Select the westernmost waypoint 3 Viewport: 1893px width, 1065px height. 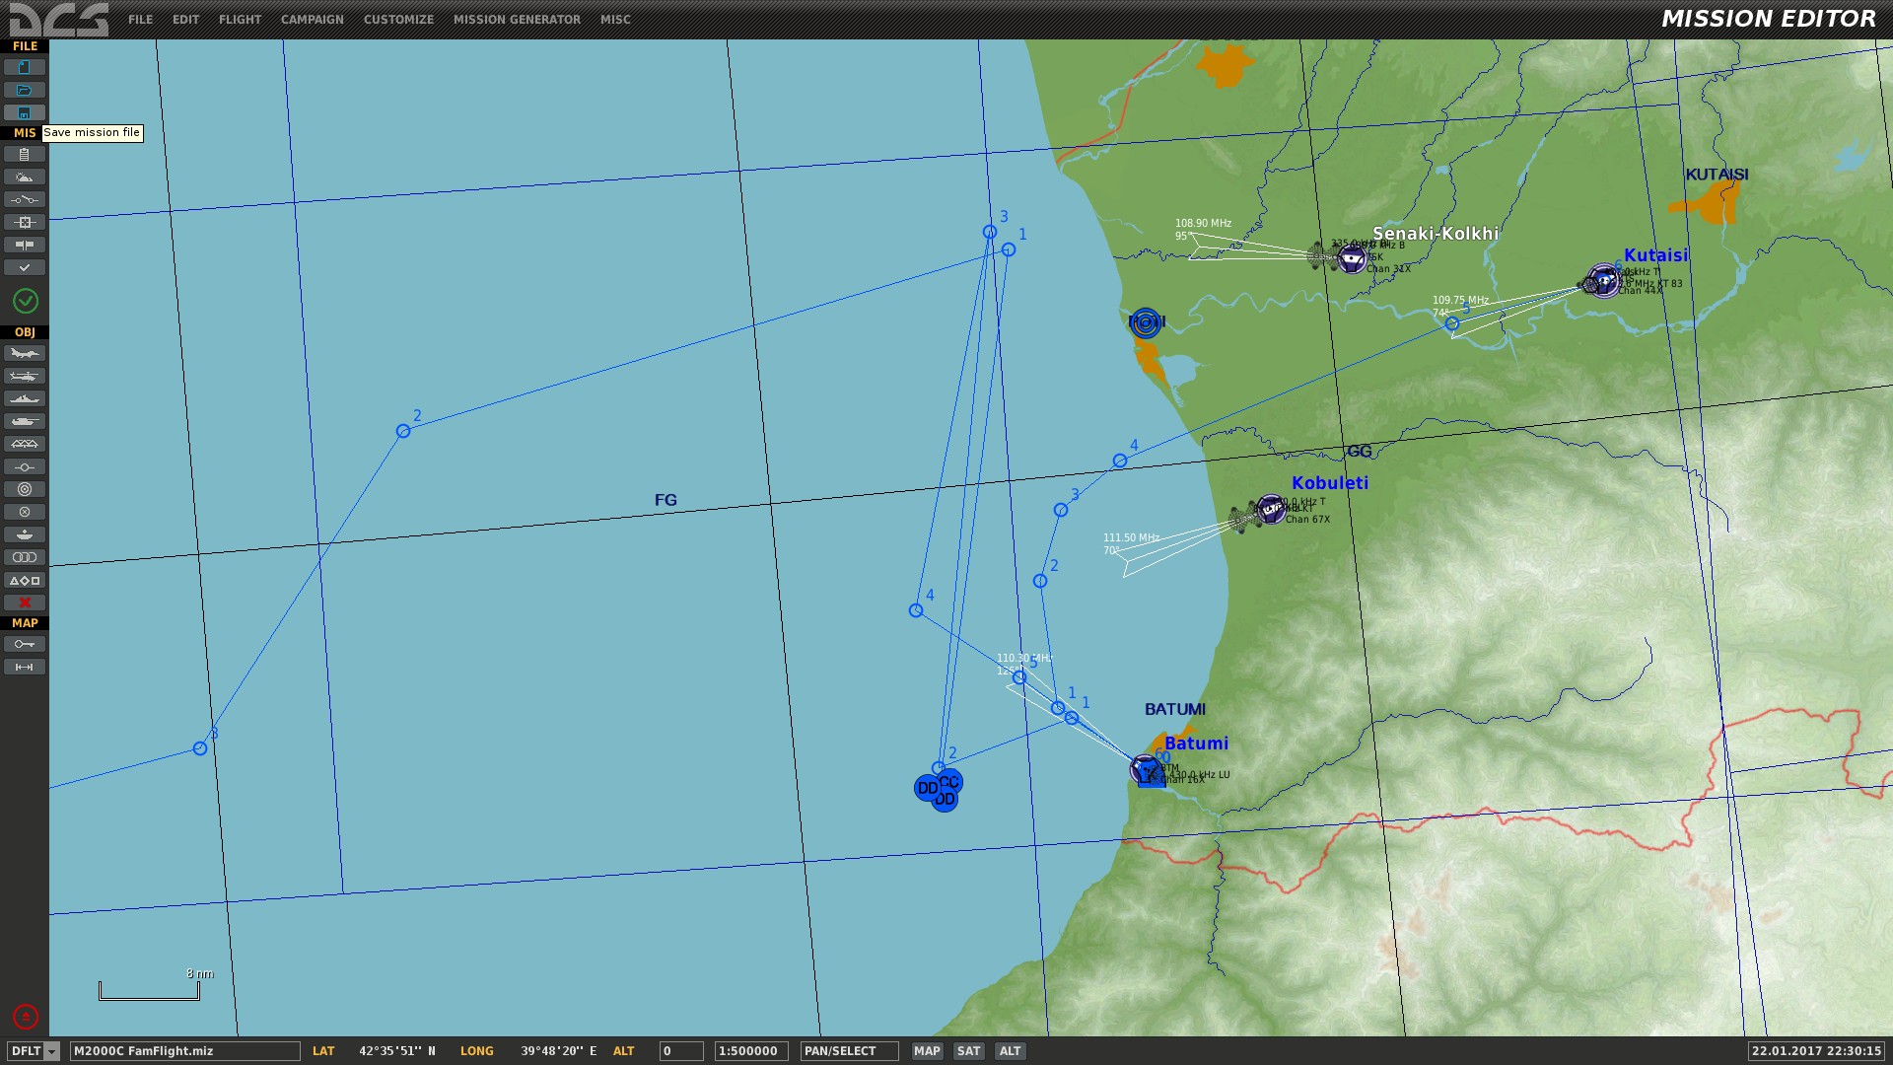tap(200, 748)
